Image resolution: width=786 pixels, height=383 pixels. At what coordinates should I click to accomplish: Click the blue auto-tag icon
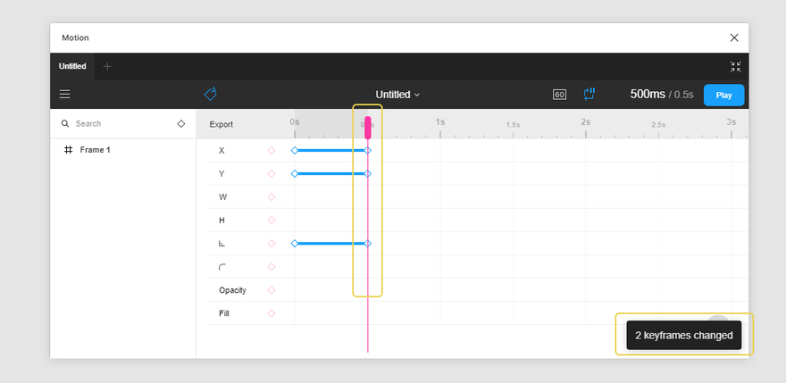211,94
